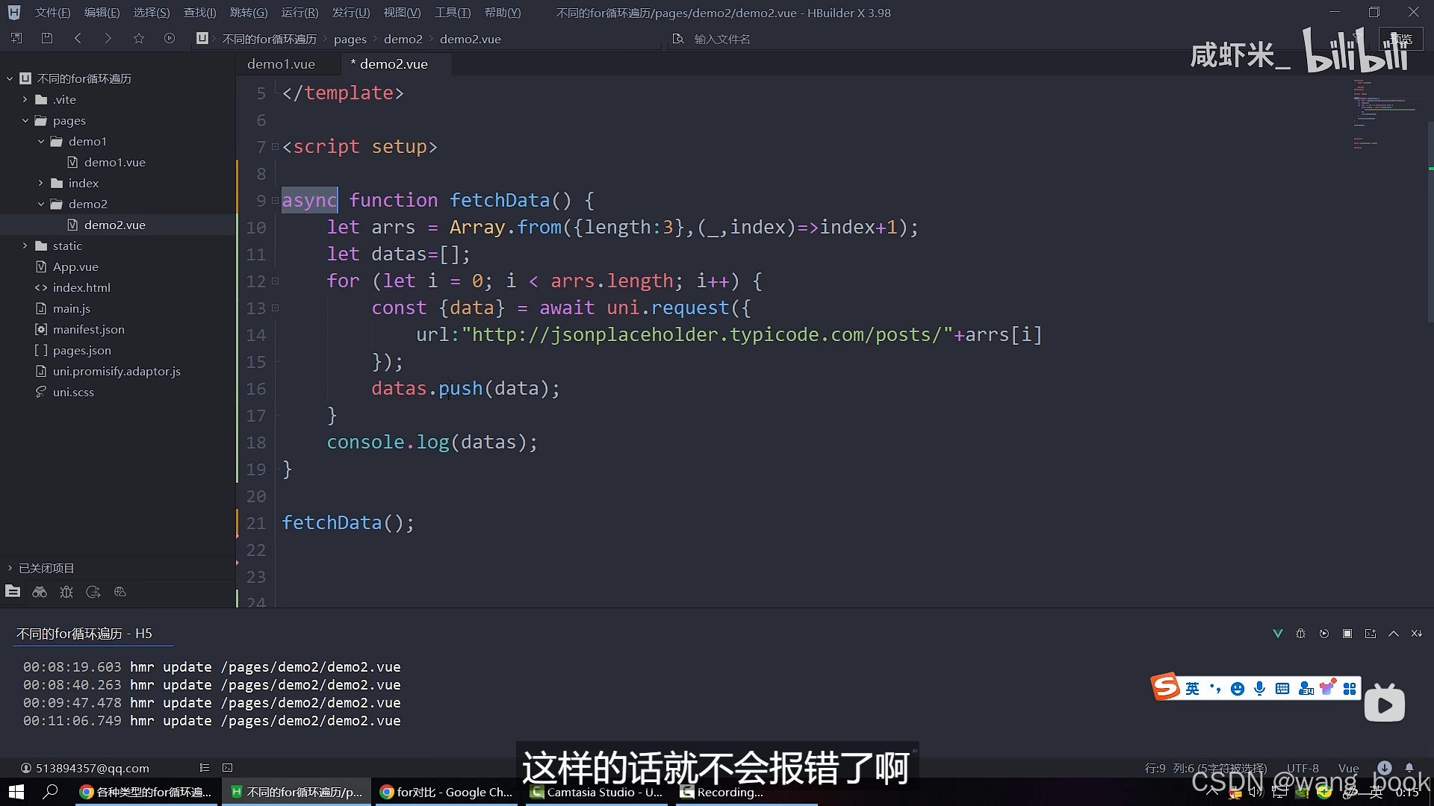This screenshot has width=1434, height=806.
Task: Select the 不同的for循环遍历 - H5 console tab
Action: coord(84,634)
